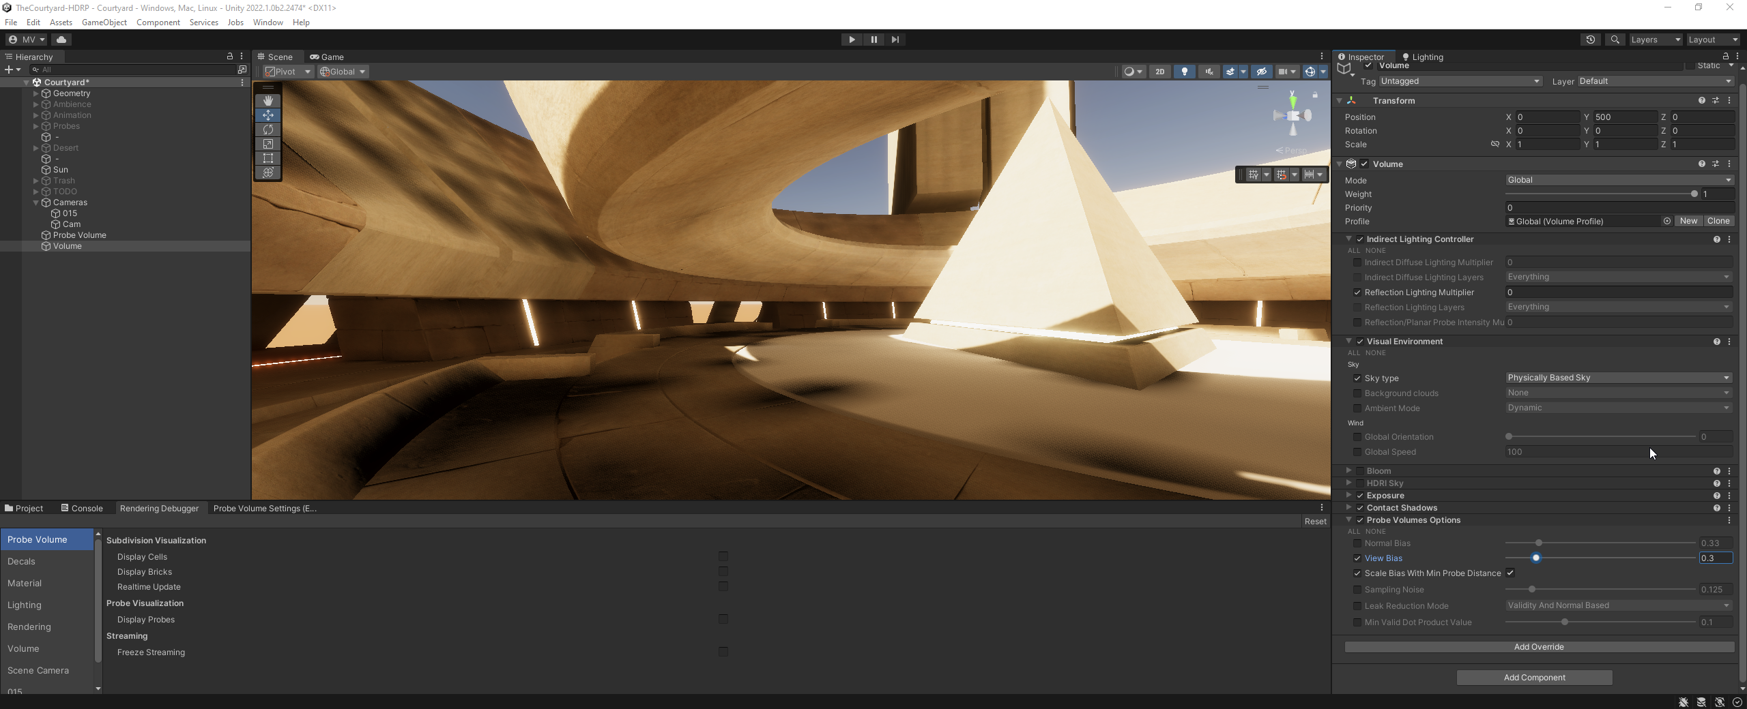The width and height of the screenshot is (1747, 709).
Task: Expand the Bloom override section
Action: tap(1349, 470)
